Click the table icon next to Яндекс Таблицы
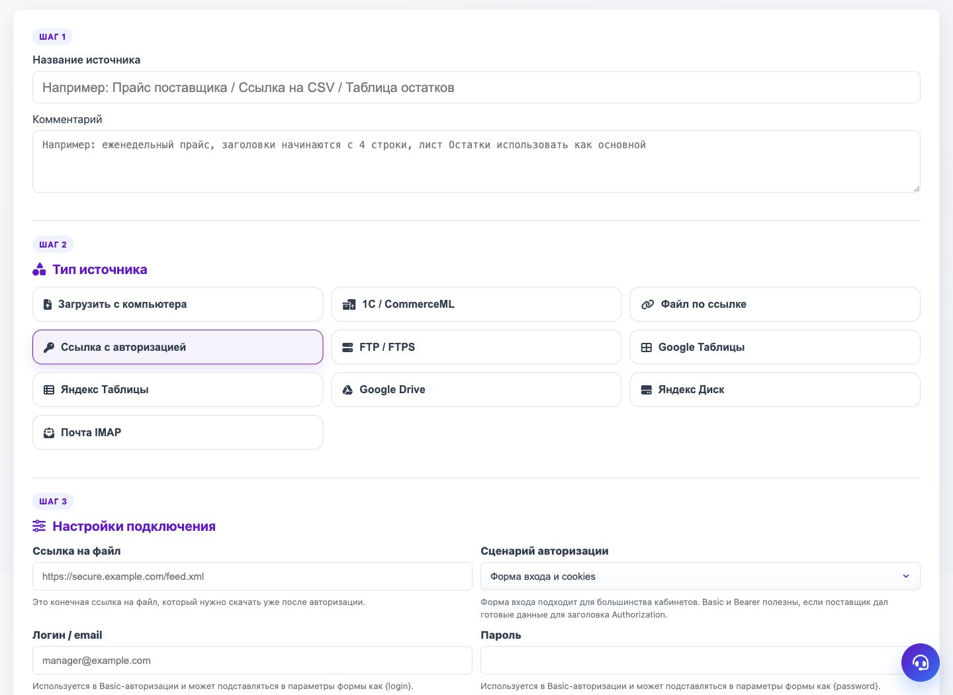Viewport: 953px width, 695px height. [x=49, y=390]
